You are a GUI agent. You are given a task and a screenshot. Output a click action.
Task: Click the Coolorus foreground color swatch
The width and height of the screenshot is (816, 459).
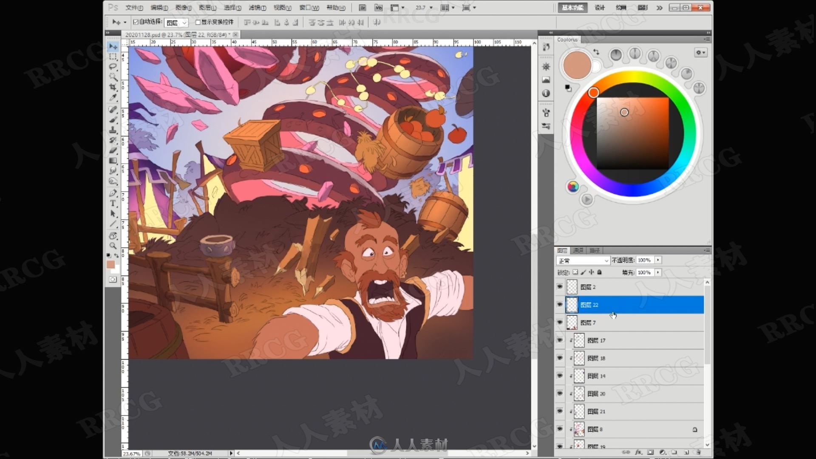pos(577,65)
